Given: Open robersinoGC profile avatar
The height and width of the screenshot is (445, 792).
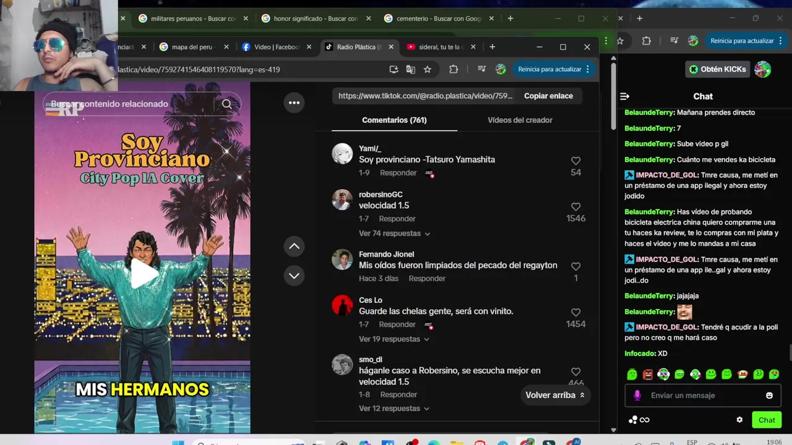Looking at the screenshot, I should pos(342,200).
